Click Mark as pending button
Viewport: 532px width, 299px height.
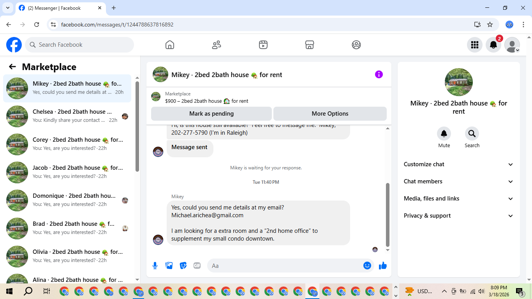[211, 114]
